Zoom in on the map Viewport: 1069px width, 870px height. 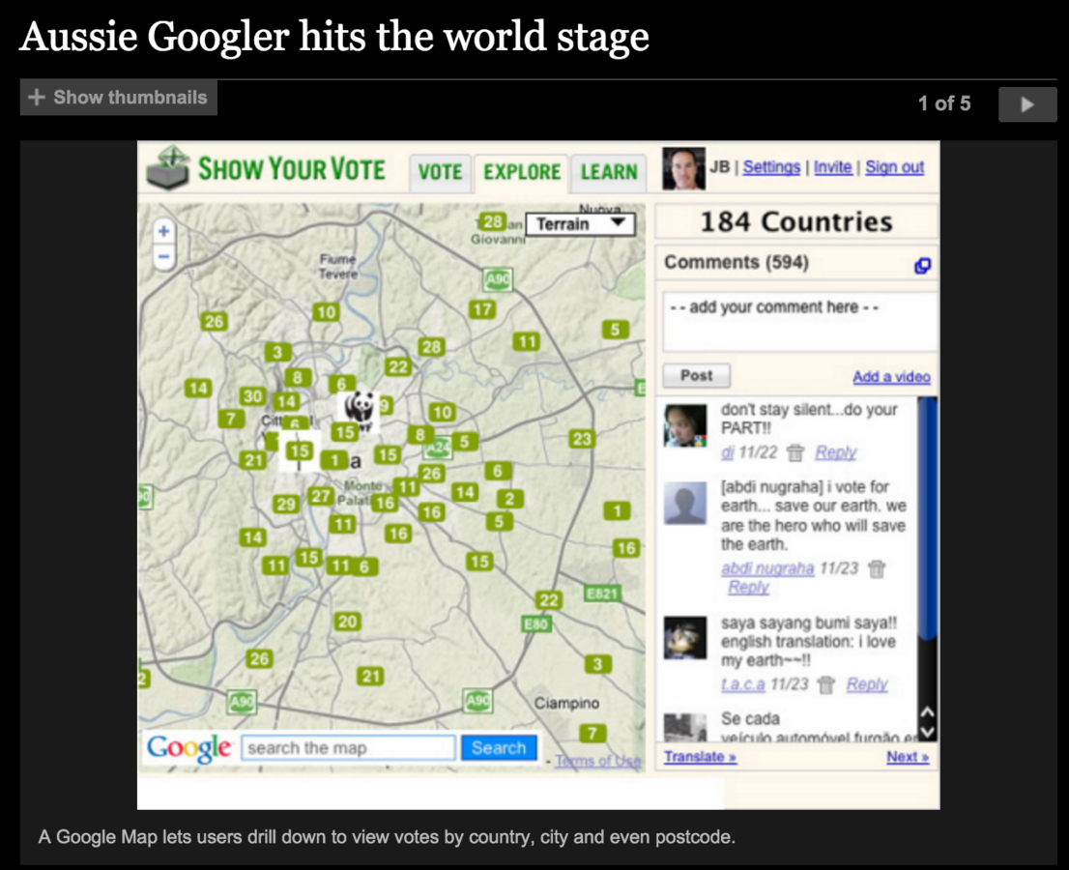coord(163,231)
